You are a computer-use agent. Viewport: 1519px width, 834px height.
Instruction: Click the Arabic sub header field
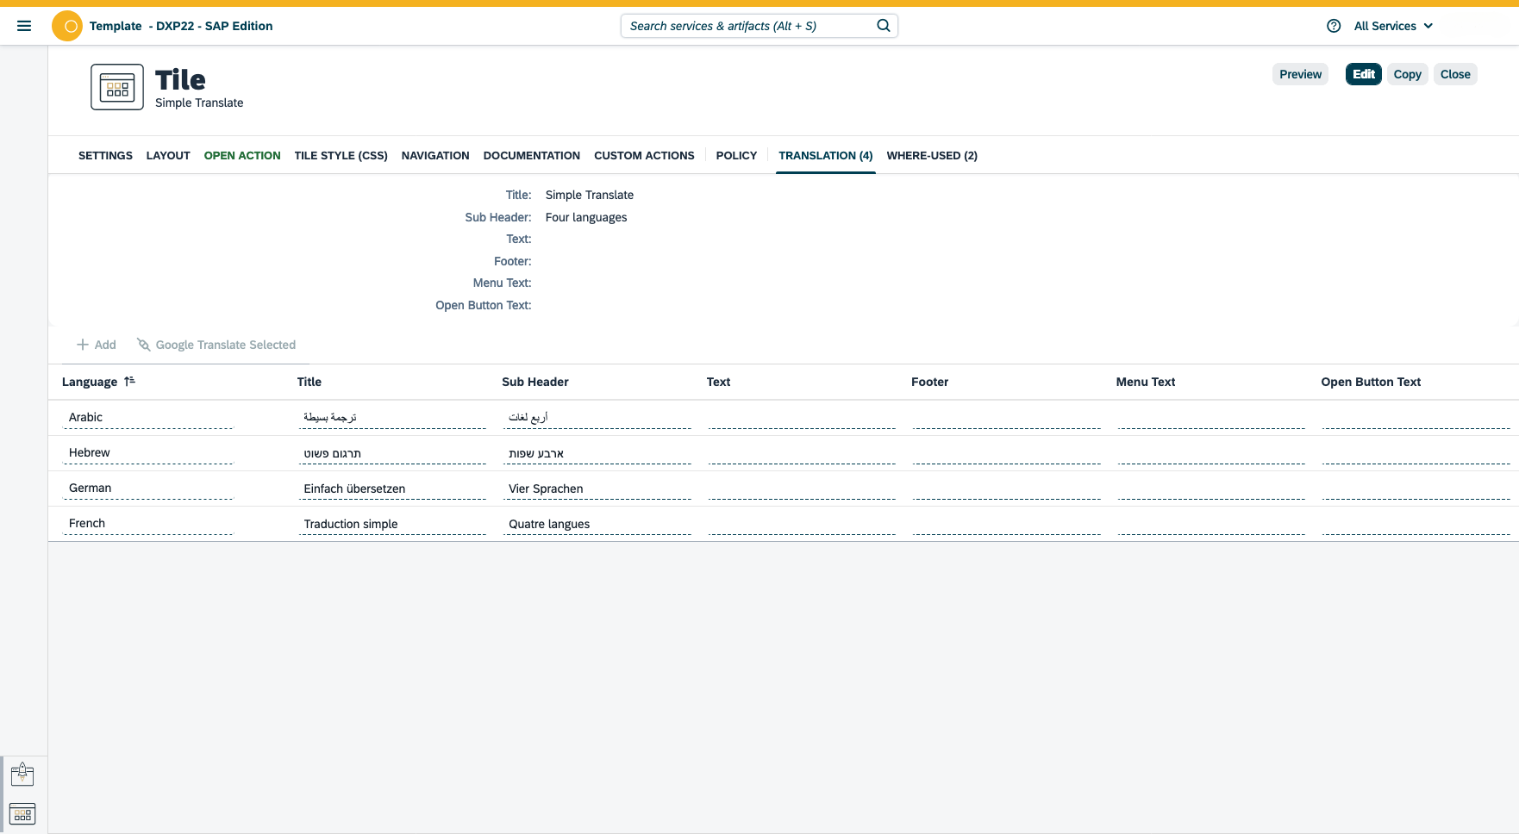pyautogui.click(x=597, y=418)
